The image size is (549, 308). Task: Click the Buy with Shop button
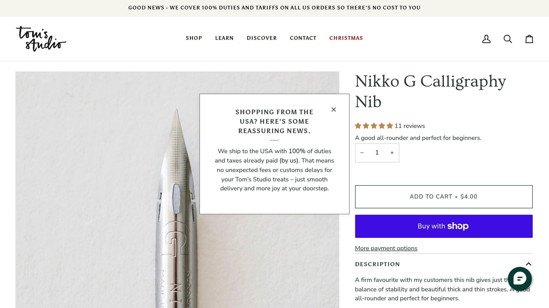pos(443,226)
